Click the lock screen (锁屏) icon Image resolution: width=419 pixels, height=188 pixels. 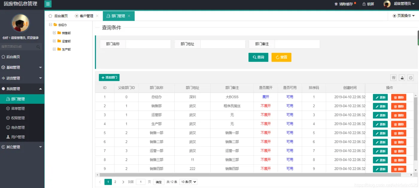click(x=364, y=4)
